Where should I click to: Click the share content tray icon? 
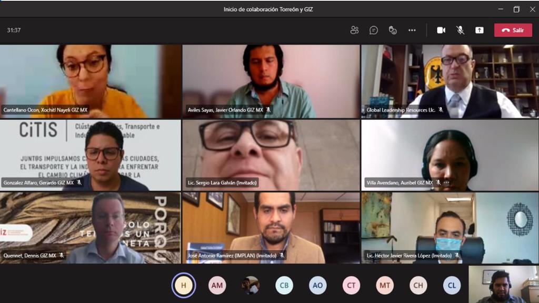coord(479,30)
